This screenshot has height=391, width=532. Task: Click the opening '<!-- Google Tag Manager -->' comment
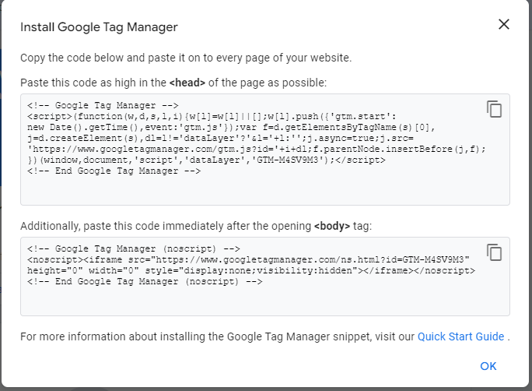point(103,106)
